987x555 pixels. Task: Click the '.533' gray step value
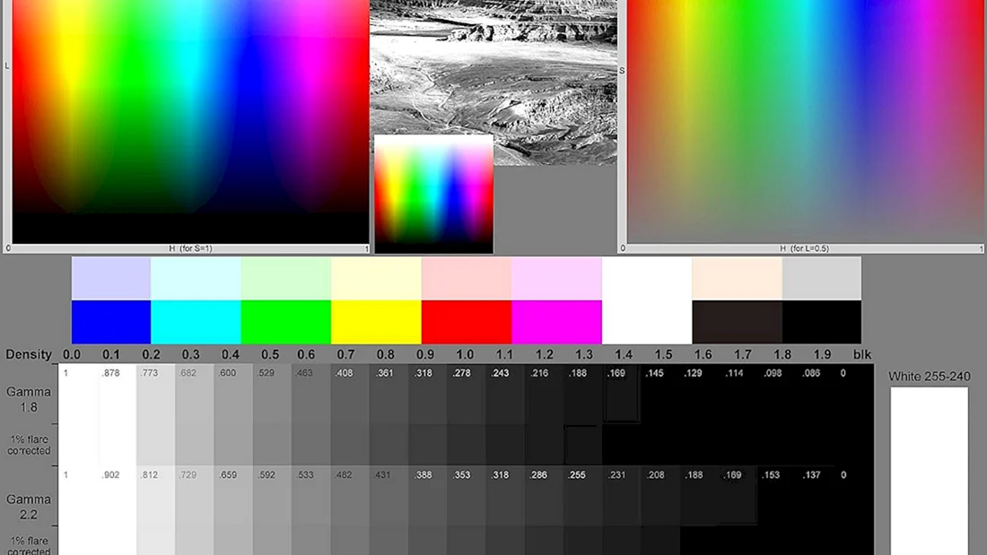point(305,475)
